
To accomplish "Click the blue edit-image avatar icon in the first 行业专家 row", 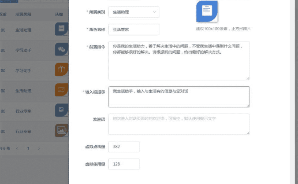I will pyautogui.click(x=62, y=110).
